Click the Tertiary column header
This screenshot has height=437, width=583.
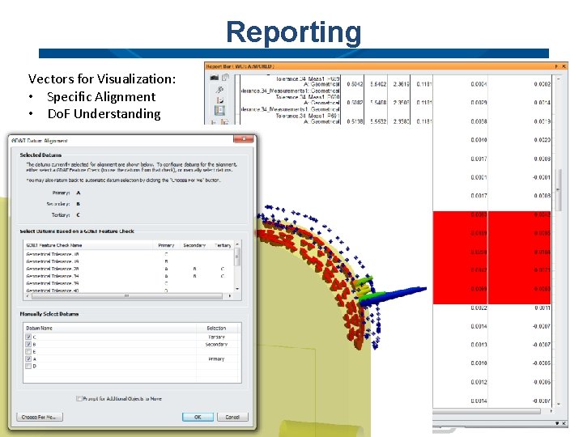(222, 245)
